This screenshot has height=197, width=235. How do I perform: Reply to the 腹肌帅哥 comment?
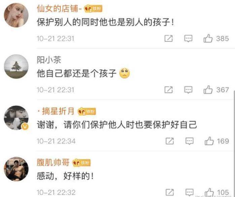(190, 192)
